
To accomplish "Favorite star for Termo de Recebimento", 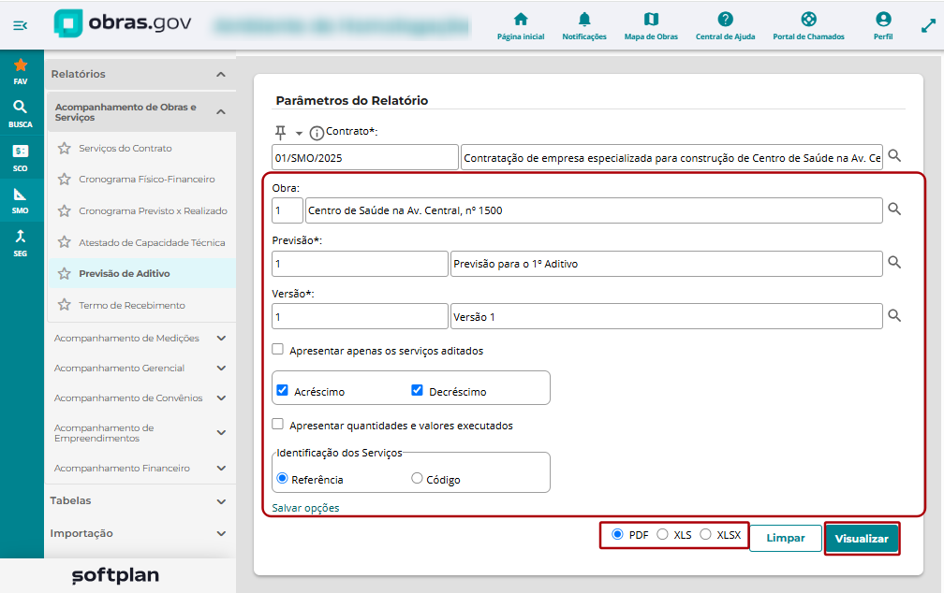I will pyautogui.click(x=65, y=305).
